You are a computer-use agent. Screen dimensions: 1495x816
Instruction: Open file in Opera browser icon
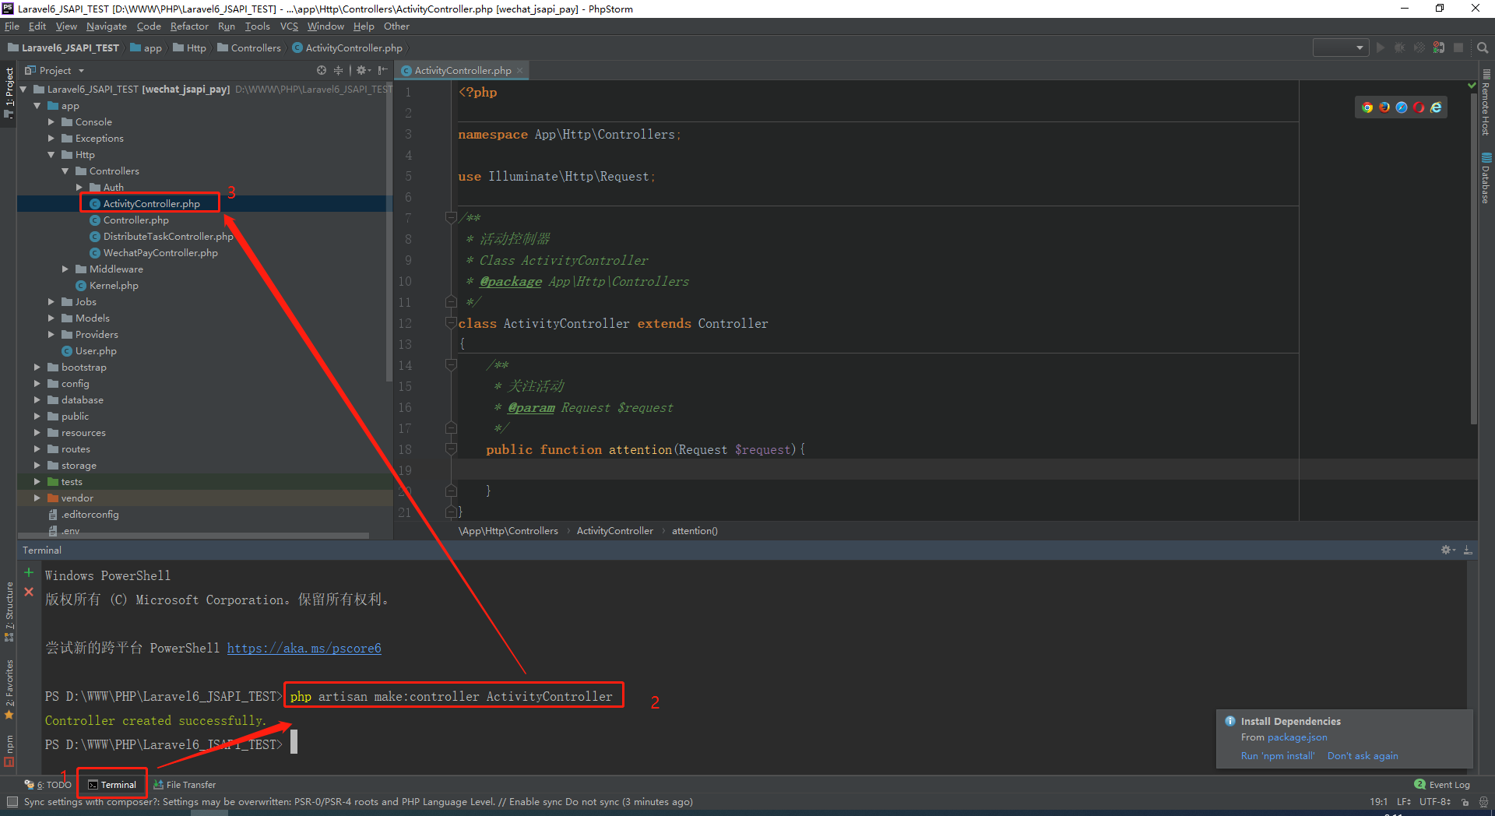(1419, 107)
